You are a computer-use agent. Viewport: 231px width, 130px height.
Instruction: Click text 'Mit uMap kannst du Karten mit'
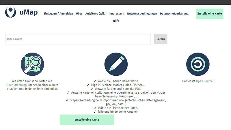click(32, 81)
